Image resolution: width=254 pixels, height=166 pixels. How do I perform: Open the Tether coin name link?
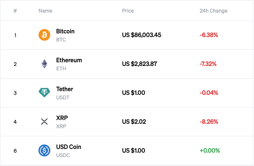(x=64, y=89)
